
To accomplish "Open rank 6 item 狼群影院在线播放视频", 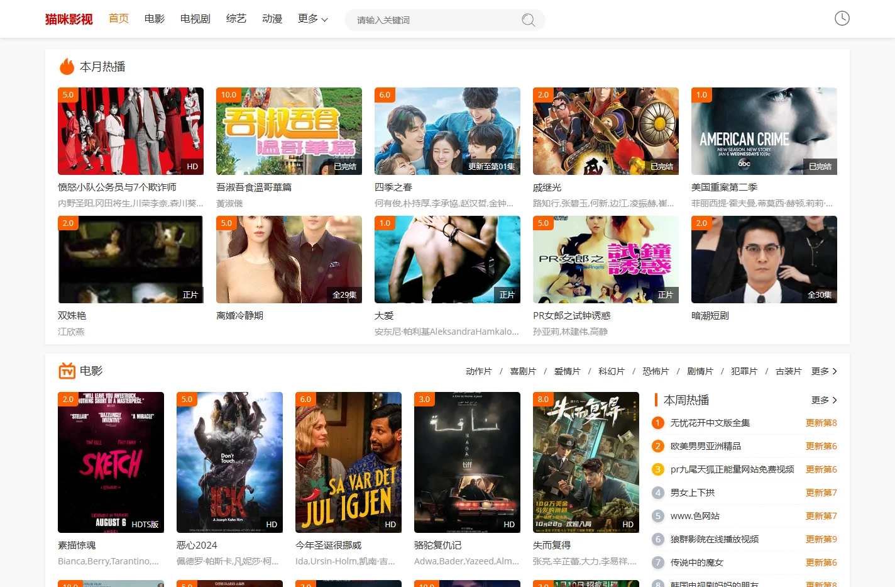I will coord(714,539).
